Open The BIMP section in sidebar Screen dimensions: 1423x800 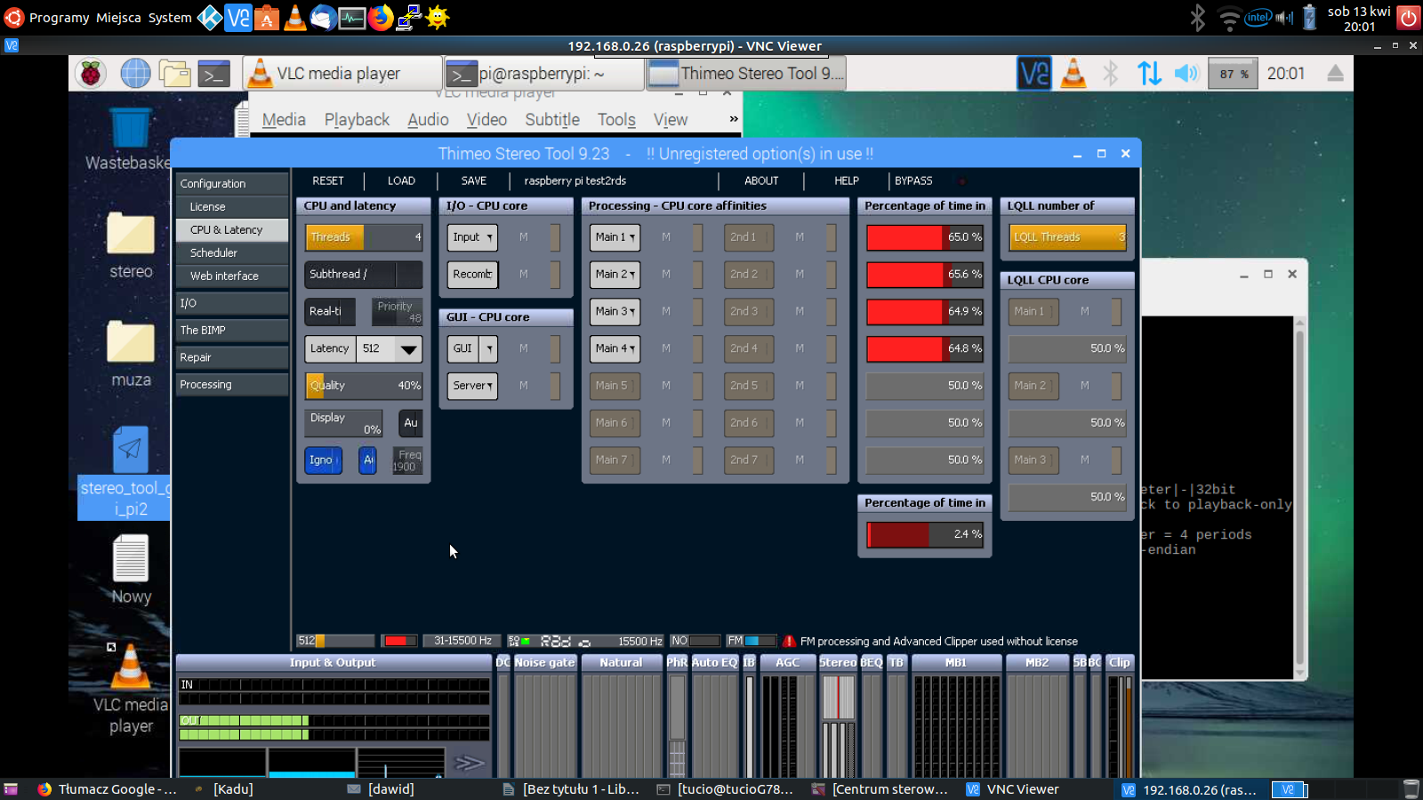click(x=231, y=330)
